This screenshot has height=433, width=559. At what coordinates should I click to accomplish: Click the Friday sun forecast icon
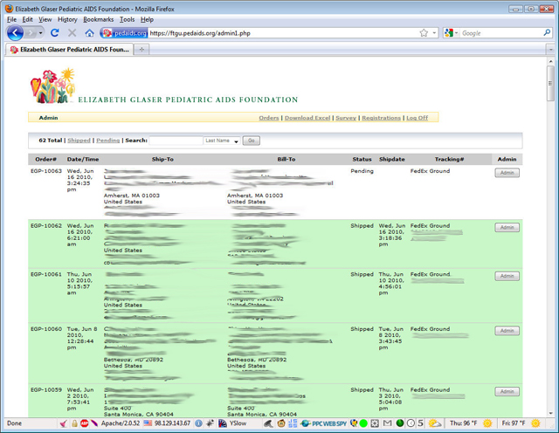click(535, 423)
